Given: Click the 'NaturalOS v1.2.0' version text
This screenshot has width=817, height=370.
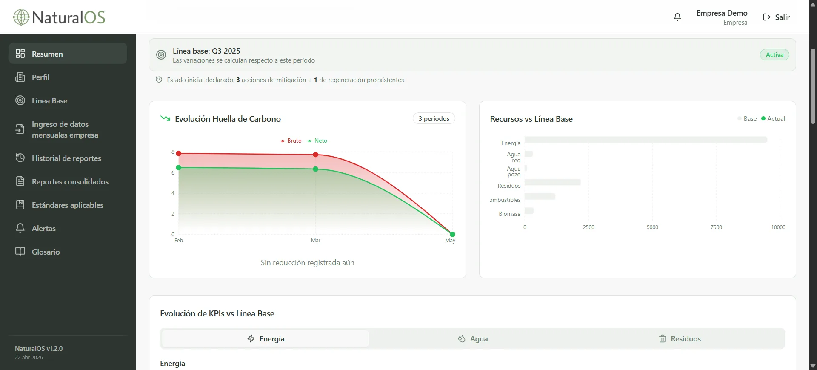Looking at the screenshot, I should [x=39, y=348].
